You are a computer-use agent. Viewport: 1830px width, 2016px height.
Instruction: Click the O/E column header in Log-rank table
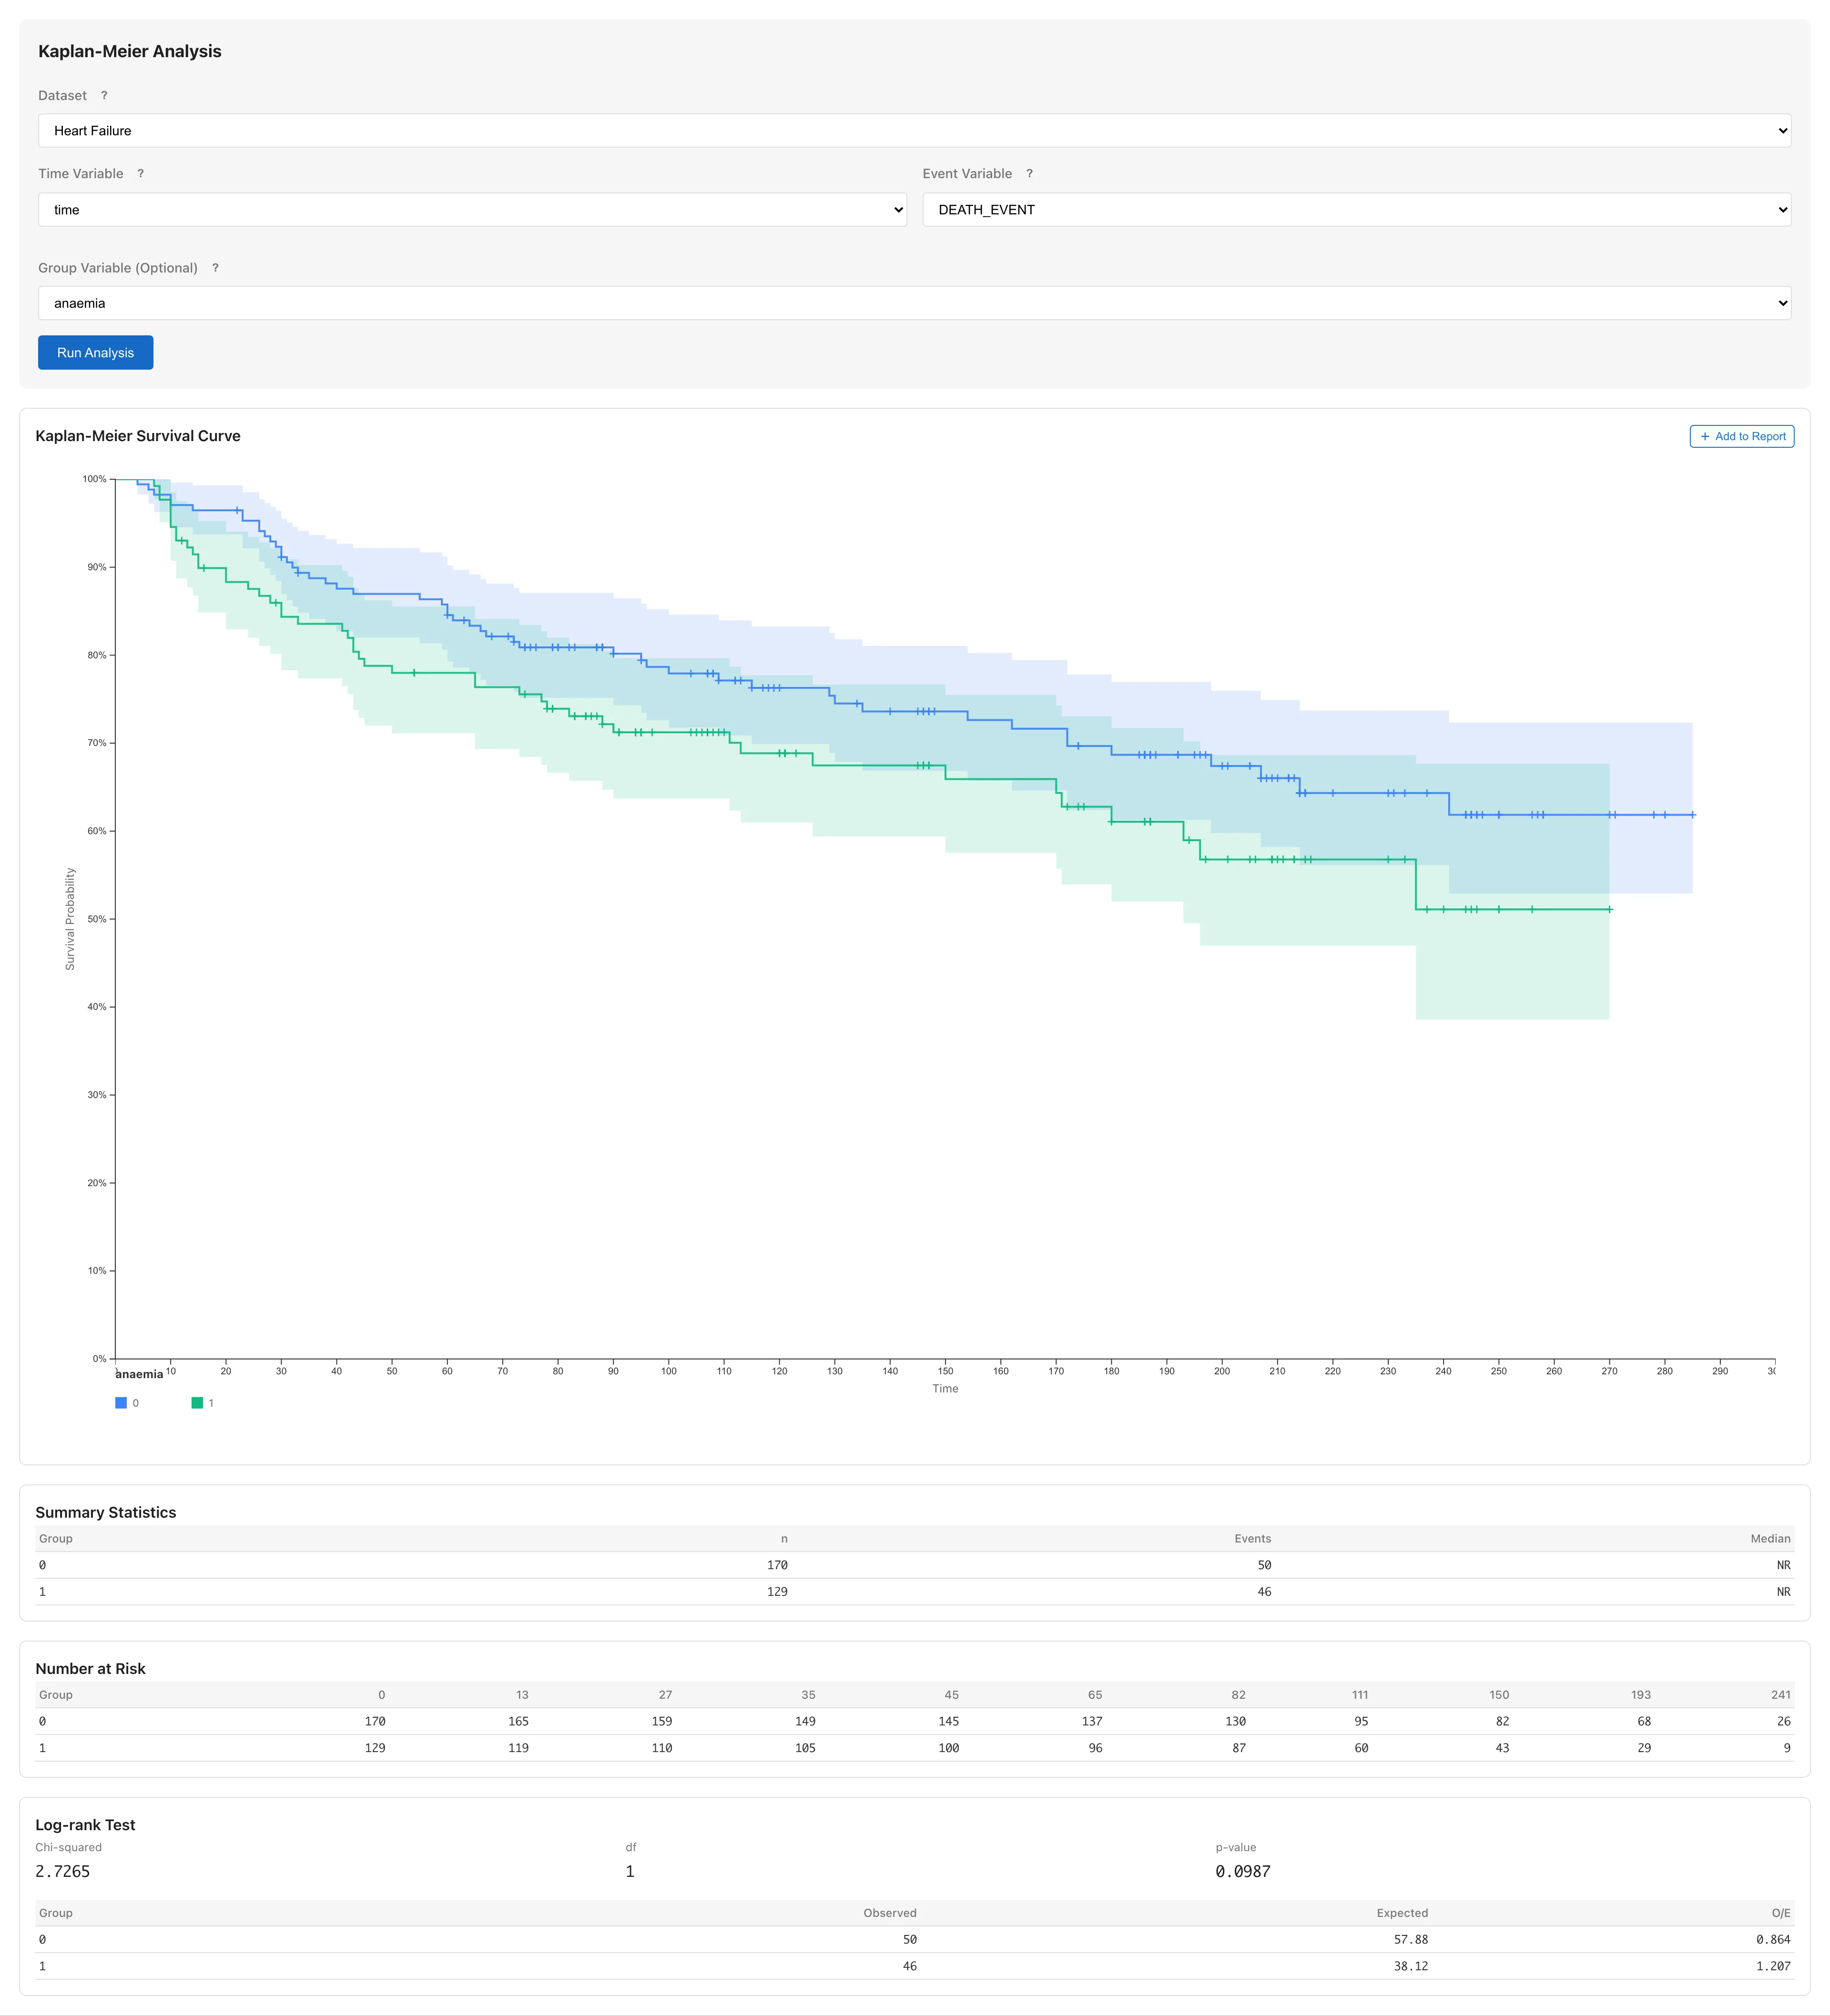coord(1780,1913)
